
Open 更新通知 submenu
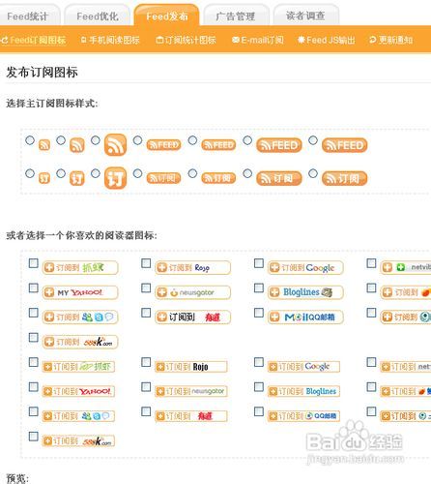click(x=391, y=40)
